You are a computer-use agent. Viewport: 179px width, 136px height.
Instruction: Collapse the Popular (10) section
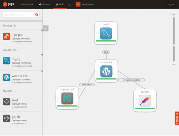tap(11, 50)
